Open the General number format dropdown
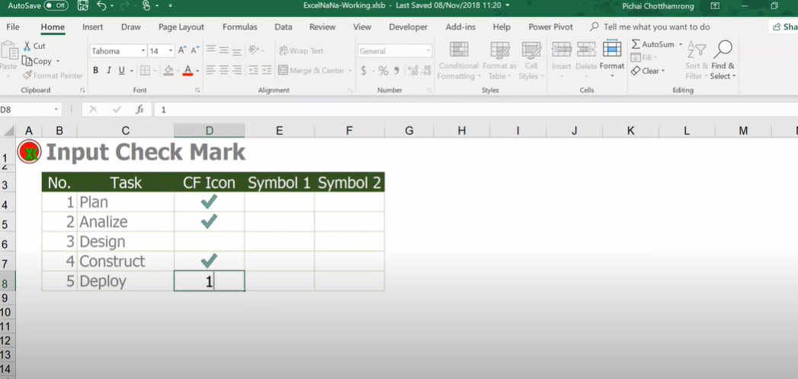This screenshot has width=798, height=379. [428, 51]
